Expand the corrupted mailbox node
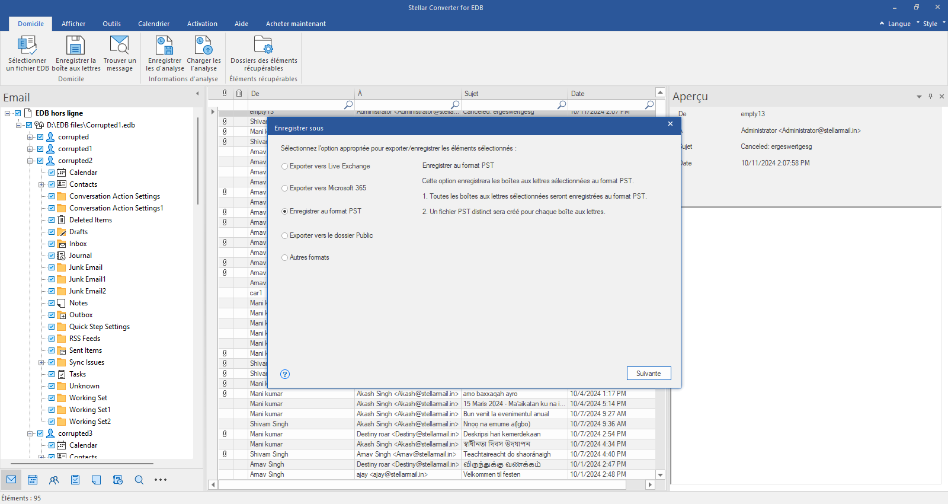The height and width of the screenshot is (504, 948). tap(30, 137)
